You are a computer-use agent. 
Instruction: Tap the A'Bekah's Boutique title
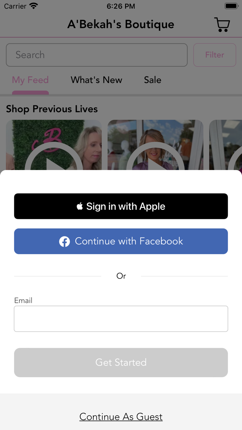pos(121,24)
